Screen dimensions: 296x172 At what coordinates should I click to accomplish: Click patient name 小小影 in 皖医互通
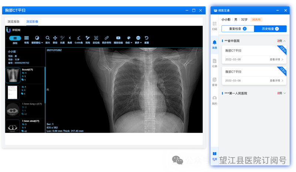pos(226,20)
